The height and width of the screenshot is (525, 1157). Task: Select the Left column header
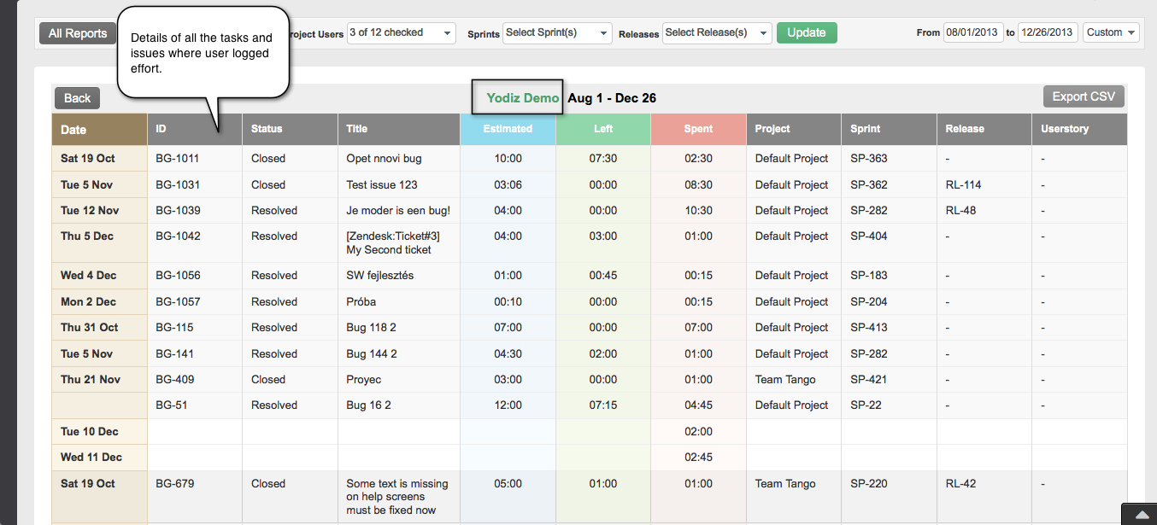click(x=603, y=129)
